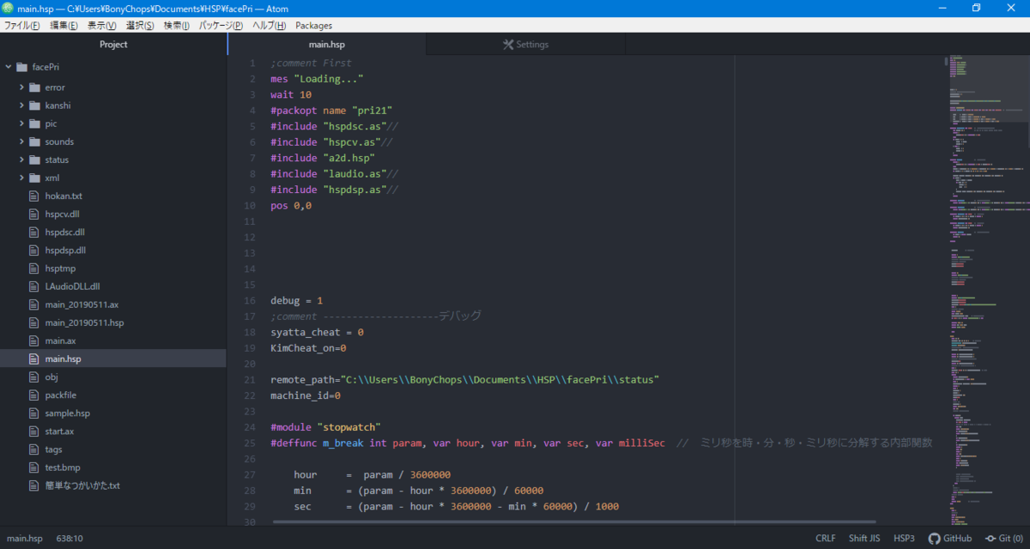This screenshot has height=549, width=1030.
Task: Click the hspcv.dll file icon
Action: pyautogui.click(x=34, y=214)
